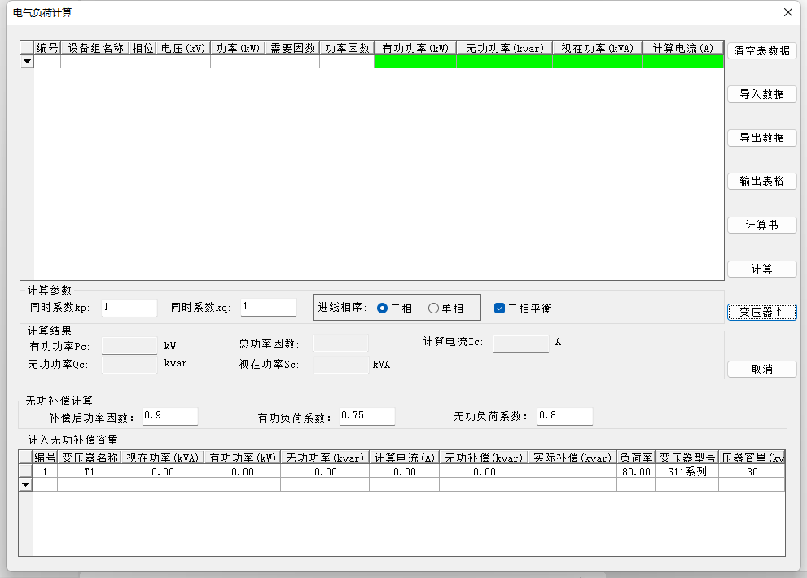Click the upper table row dropdown arrow
Screen dimensions: 807x578
pos(26,61)
